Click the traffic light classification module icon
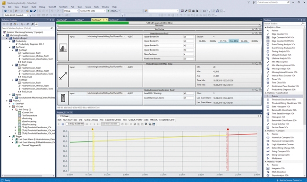This screenshot has width=307, height=182. coord(63,98)
